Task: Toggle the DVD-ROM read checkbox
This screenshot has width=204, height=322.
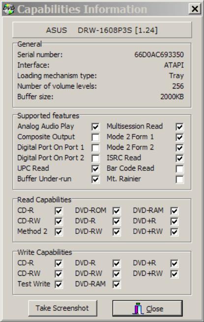Action: tap(117, 211)
